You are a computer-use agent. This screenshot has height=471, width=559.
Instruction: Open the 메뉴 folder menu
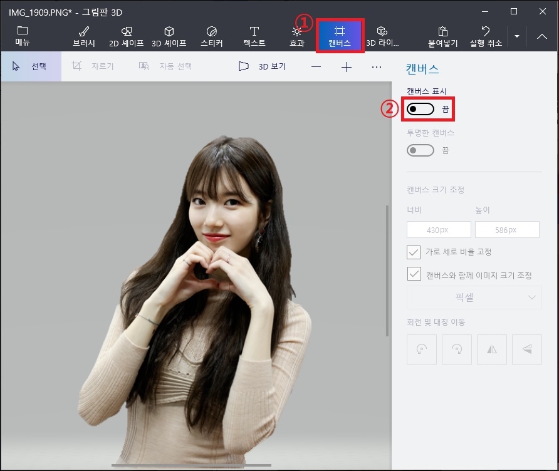[23, 36]
